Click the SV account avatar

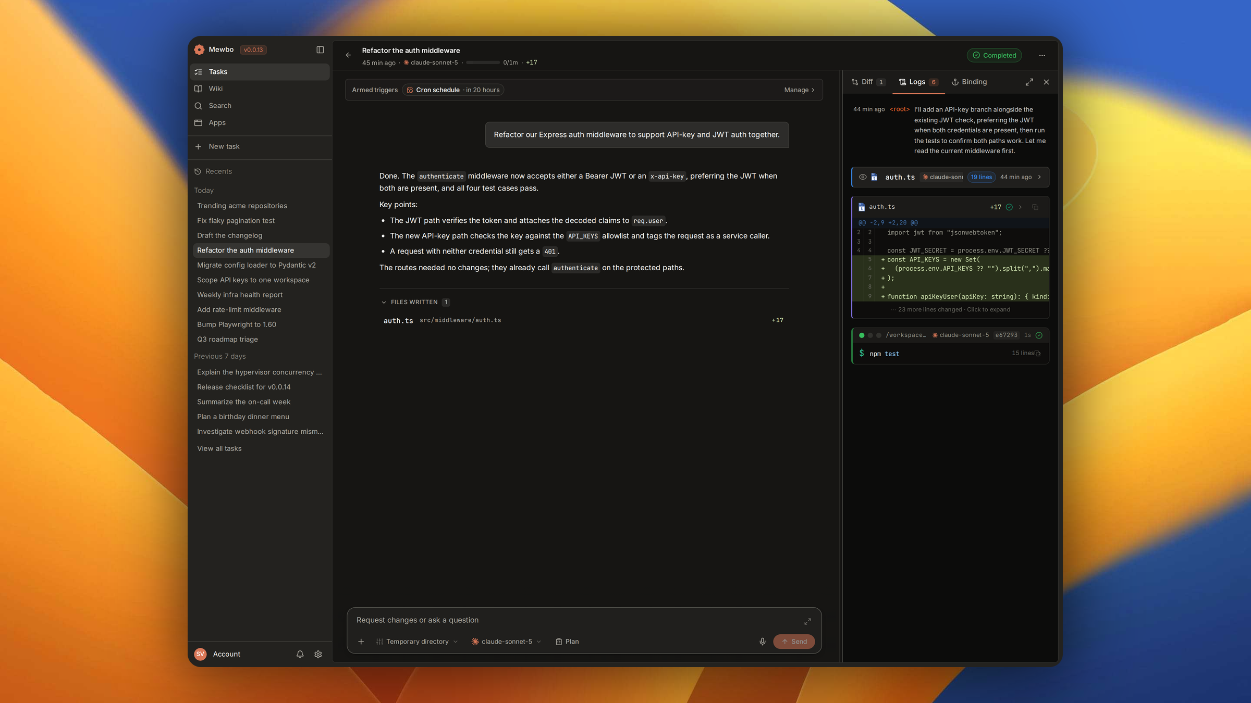[x=200, y=654]
